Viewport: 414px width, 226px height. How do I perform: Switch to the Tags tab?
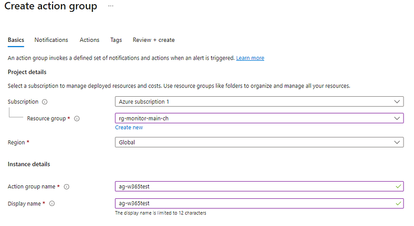[x=116, y=40]
